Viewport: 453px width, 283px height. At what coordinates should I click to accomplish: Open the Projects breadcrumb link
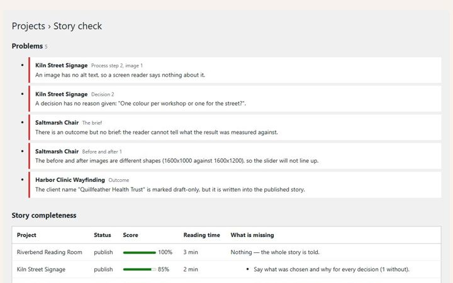(x=28, y=26)
